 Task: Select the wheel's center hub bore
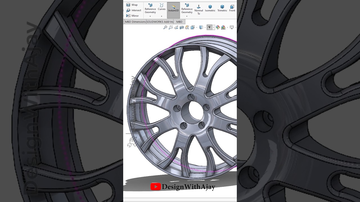pyautogui.click(x=192, y=112)
